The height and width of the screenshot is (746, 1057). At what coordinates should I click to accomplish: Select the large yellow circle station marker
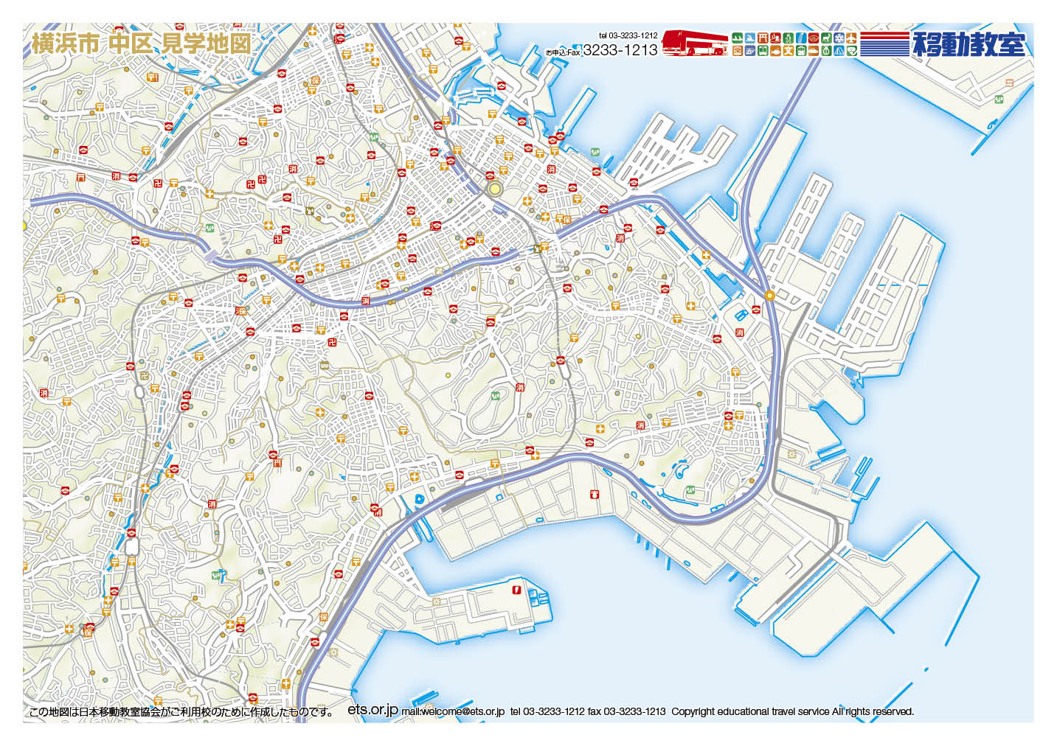[495, 189]
